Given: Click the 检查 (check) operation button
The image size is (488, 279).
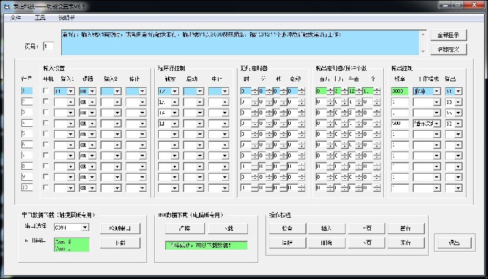Looking at the screenshot, I should [288, 228].
